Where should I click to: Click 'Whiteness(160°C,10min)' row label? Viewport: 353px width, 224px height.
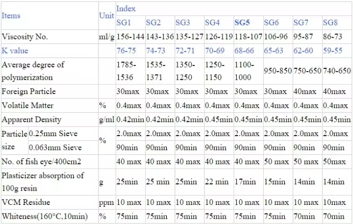[x=45, y=216]
